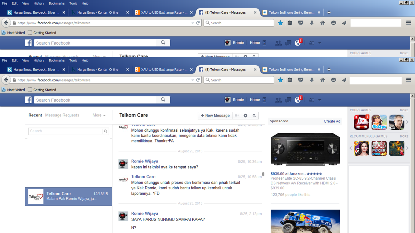This screenshot has height=233, width=415.
Task: Click home icon in back window toolbar
Action: (x=323, y=23)
